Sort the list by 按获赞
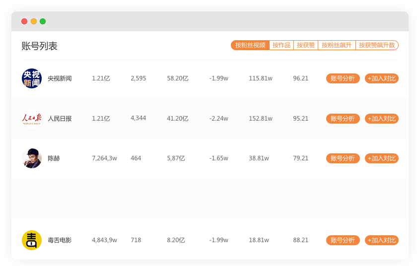 click(x=306, y=45)
